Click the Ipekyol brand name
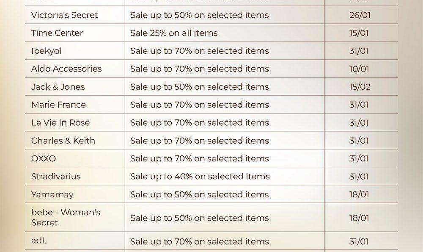Viewport: 423px width, 252px height. (46, 51)
